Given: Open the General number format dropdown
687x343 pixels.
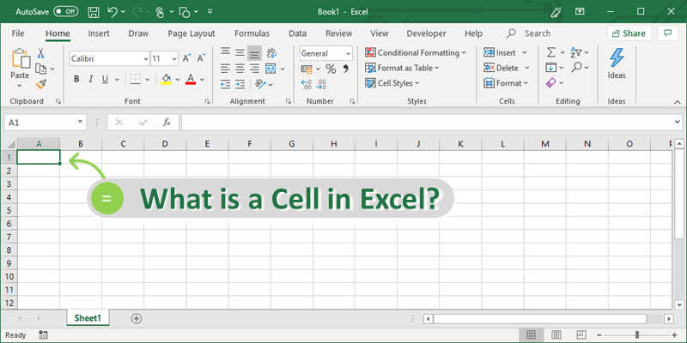Looking at the screenshot, I should 349,54.
